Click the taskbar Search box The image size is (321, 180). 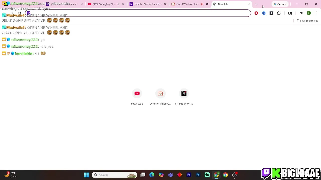click(x=115, y=175)
